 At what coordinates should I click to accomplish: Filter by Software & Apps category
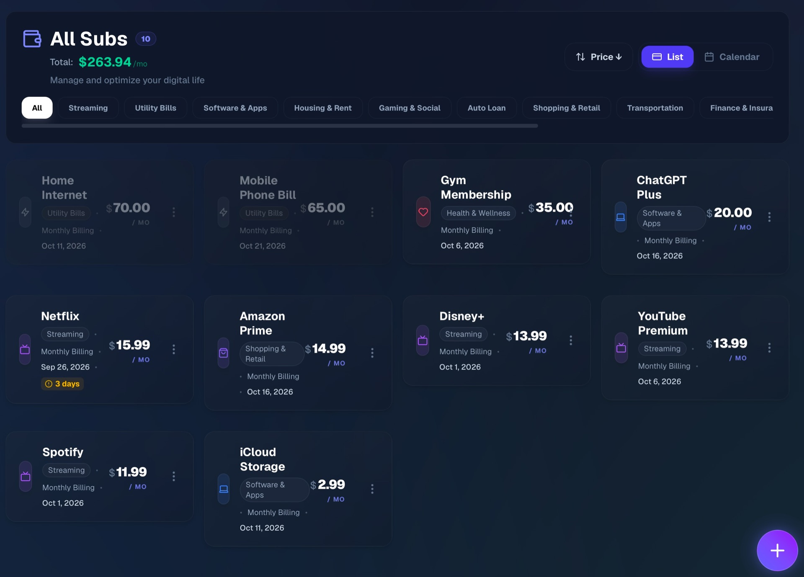[235, 108]
